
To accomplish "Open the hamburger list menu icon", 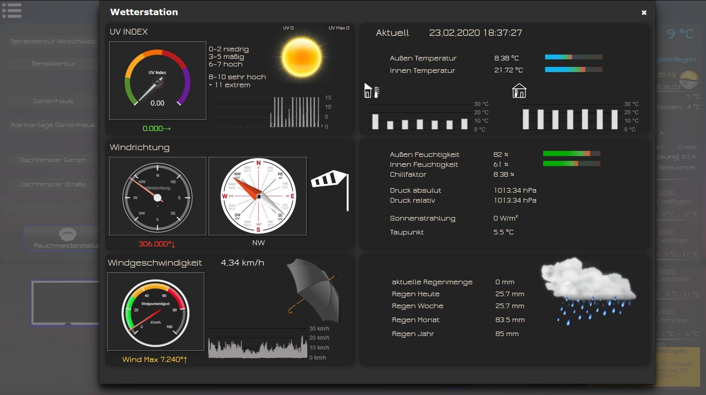I will point(12,10).
